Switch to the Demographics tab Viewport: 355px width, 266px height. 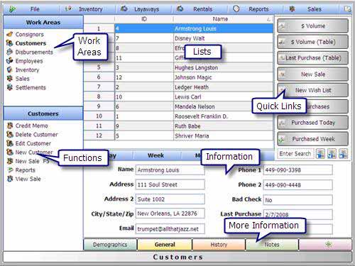pyautogui.click(x=110, y=245)
